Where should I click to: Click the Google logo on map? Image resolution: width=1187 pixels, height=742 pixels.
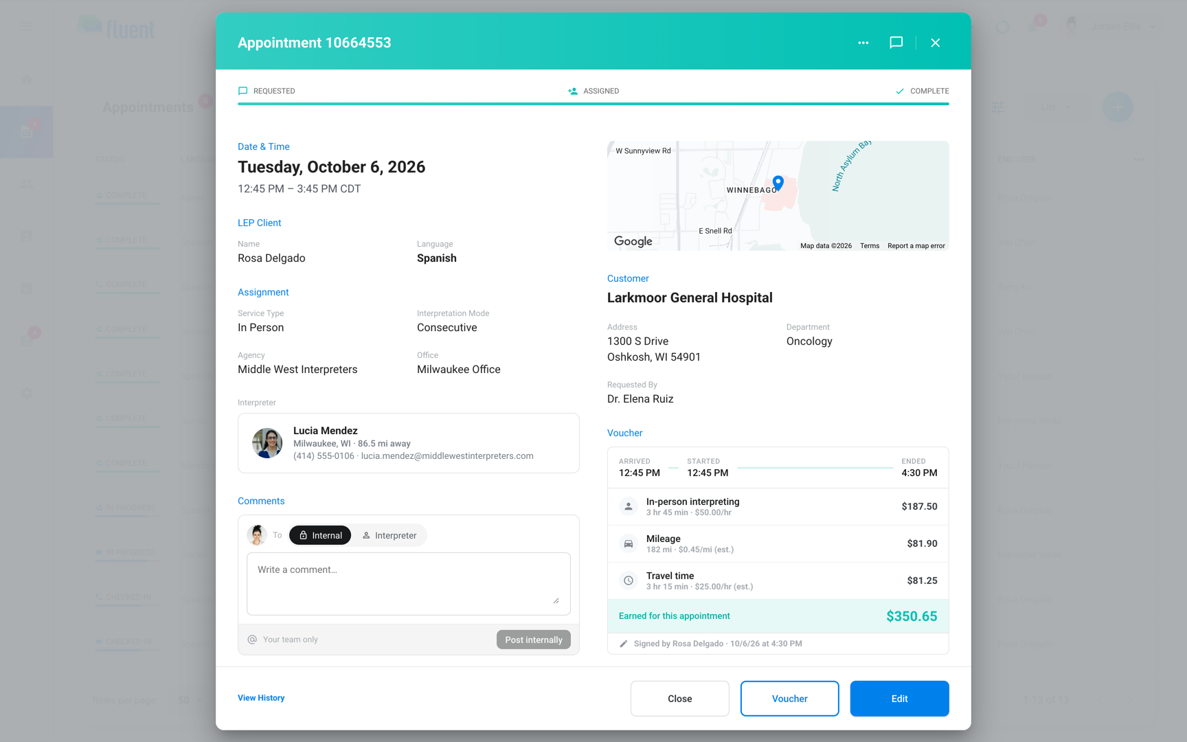tap(633, 241)
